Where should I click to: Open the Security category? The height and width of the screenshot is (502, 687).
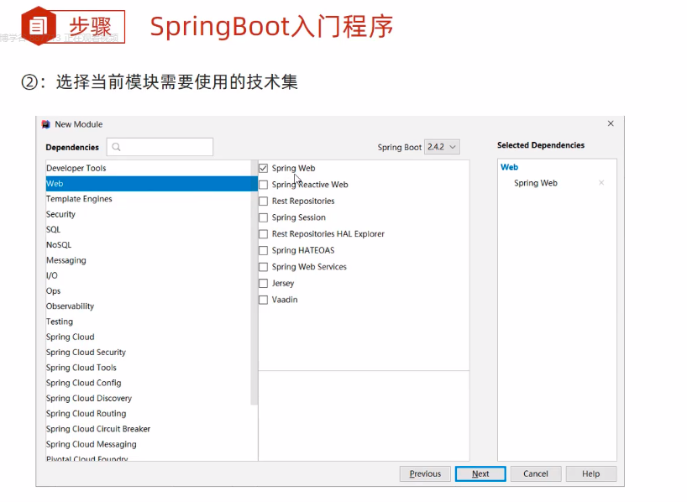point(149,214)
